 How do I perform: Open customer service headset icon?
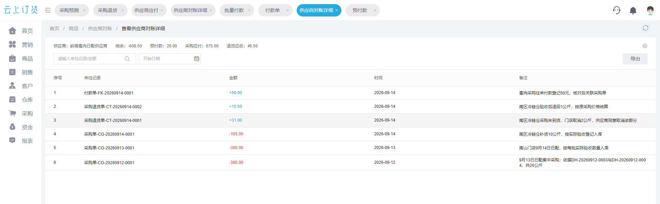click(617, 10)
